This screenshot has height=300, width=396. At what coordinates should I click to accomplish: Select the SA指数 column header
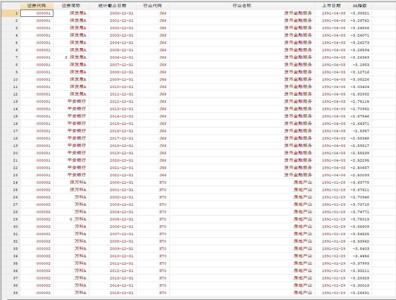tap(360, 6)
